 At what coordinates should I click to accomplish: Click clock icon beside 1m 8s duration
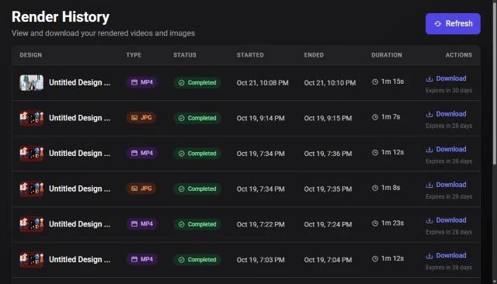pyautogui.click(x=375, y=188)
